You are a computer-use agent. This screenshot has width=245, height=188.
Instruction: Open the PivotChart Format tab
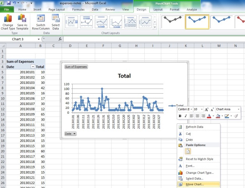pyautogui.click(x=174, y=9)
